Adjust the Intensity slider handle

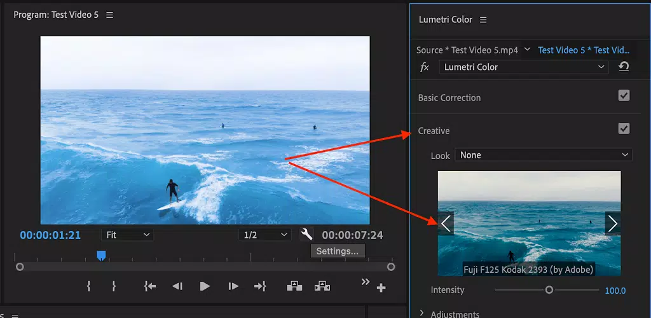tap(549, 290)
